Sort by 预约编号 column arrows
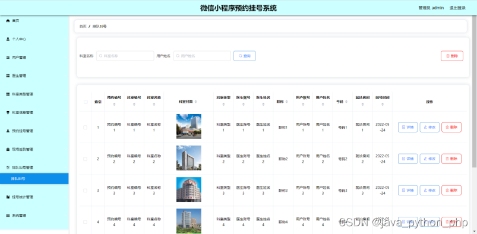This screenshot has height=234, width=477. tap(114, 105)
